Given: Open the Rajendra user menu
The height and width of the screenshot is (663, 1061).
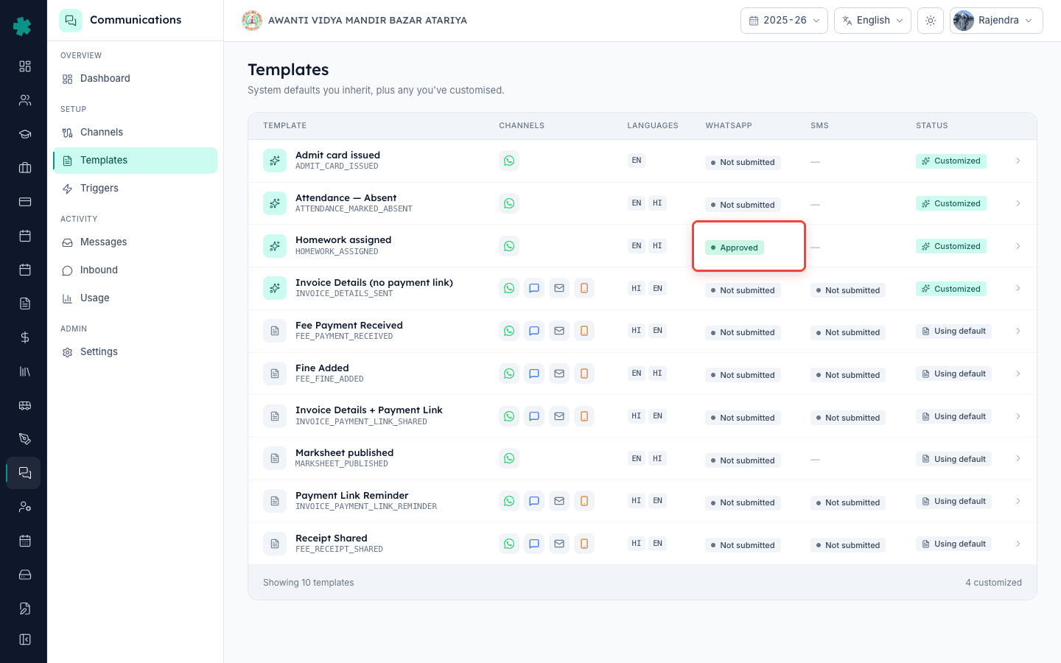Looking at the screenshot, I should (996, 21).
